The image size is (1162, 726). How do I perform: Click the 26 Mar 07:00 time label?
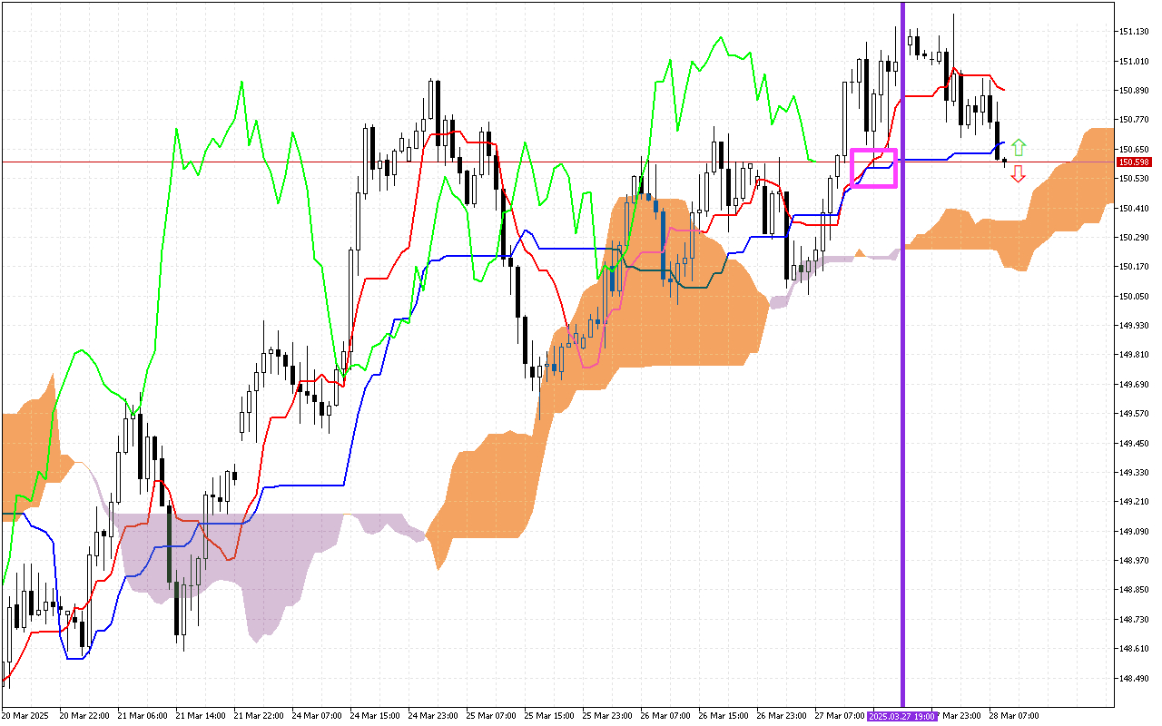coord(667,716)
